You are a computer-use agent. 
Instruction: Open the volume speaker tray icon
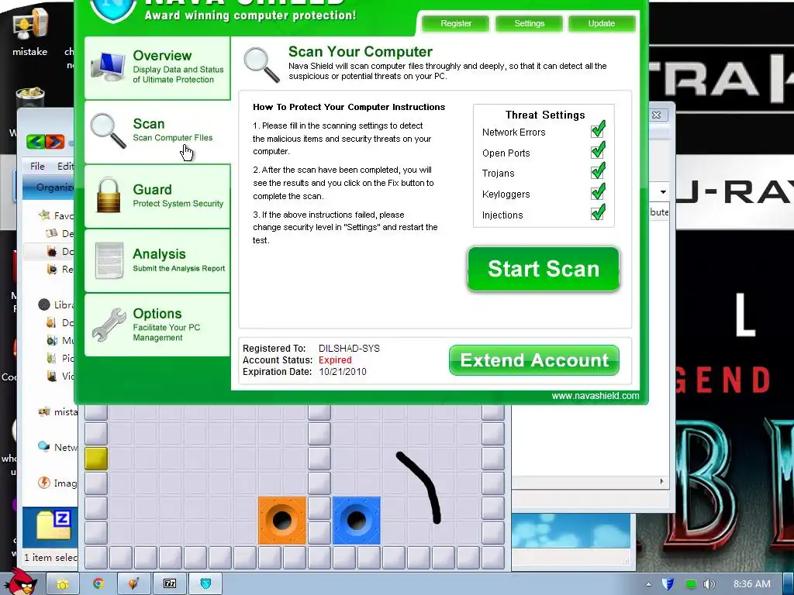(x=709, y=584)
